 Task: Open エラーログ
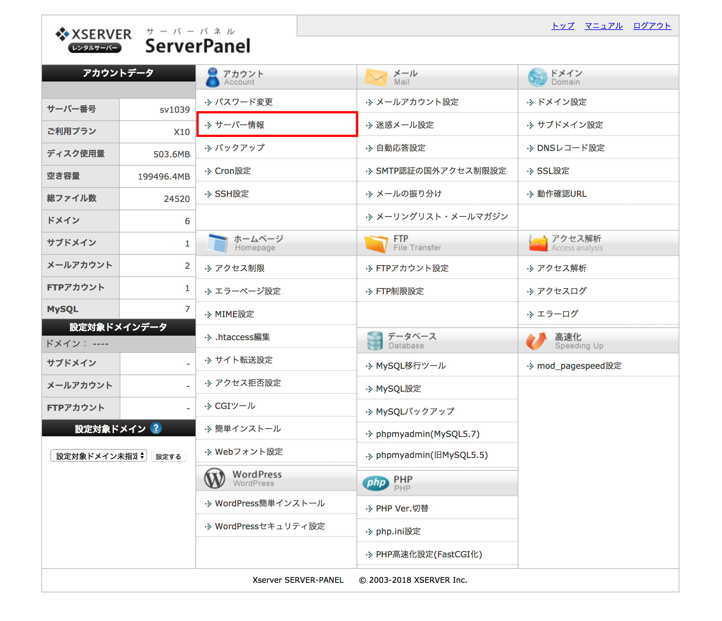pos(557,314)
